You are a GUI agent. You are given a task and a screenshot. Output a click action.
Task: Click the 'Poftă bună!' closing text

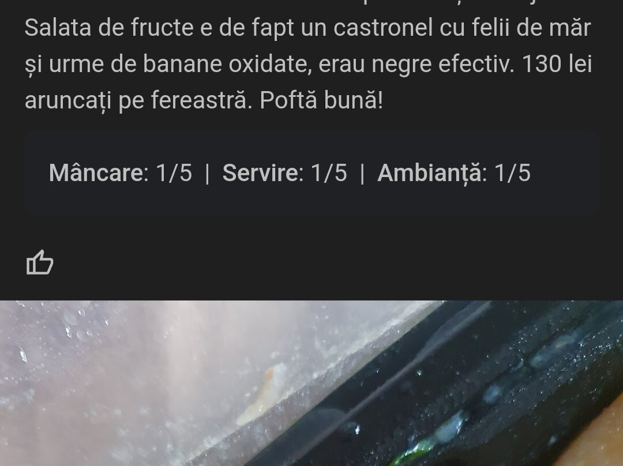321,100
